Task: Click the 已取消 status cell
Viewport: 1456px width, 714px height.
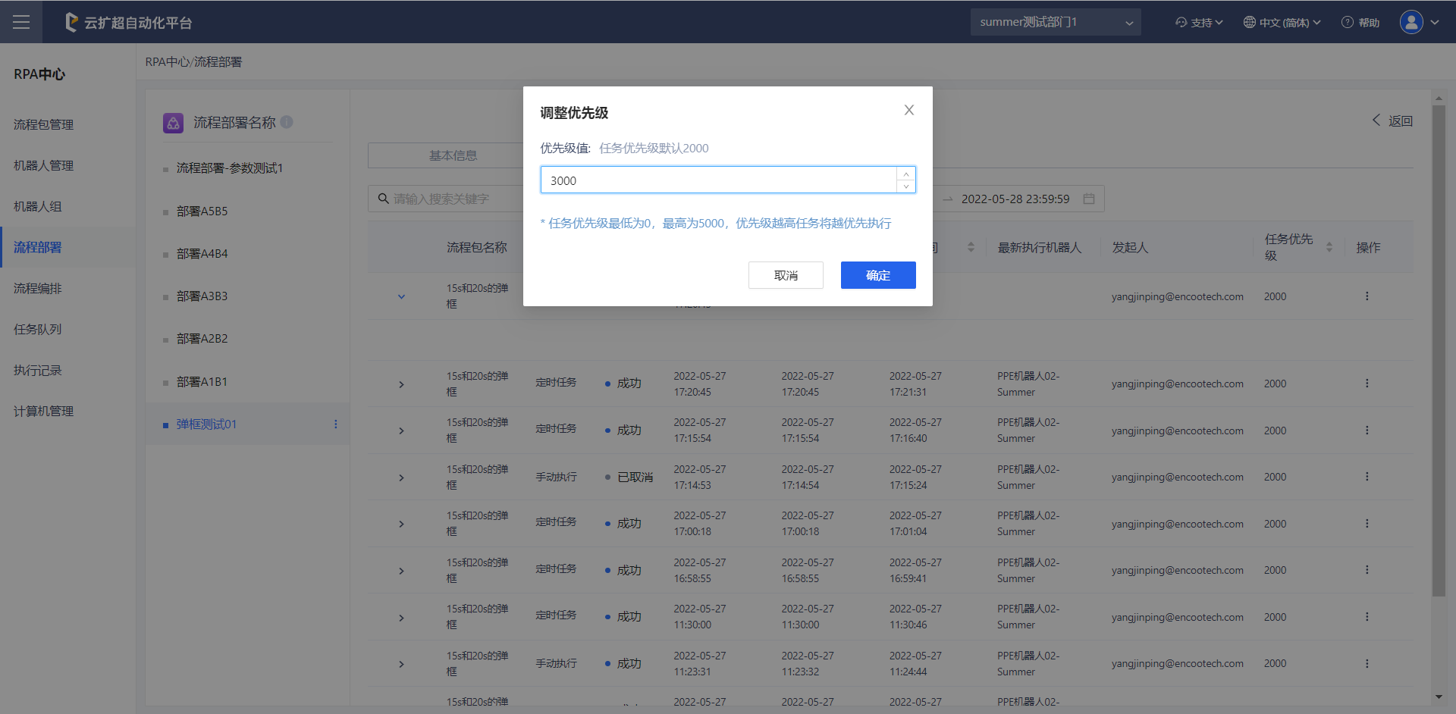Action: [x=629, y=477]
